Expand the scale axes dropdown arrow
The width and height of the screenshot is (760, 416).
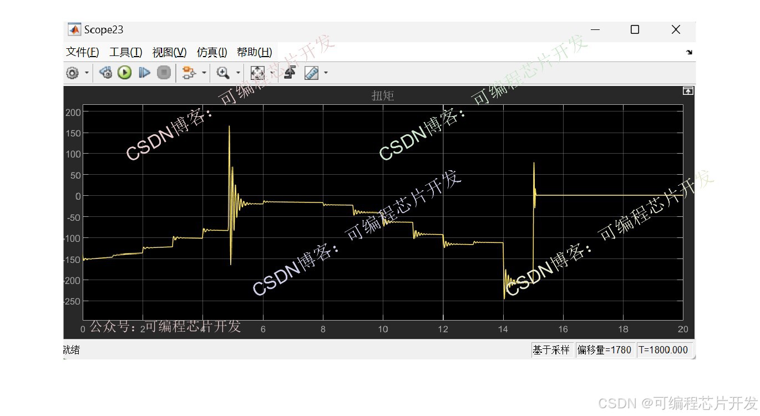272,73
